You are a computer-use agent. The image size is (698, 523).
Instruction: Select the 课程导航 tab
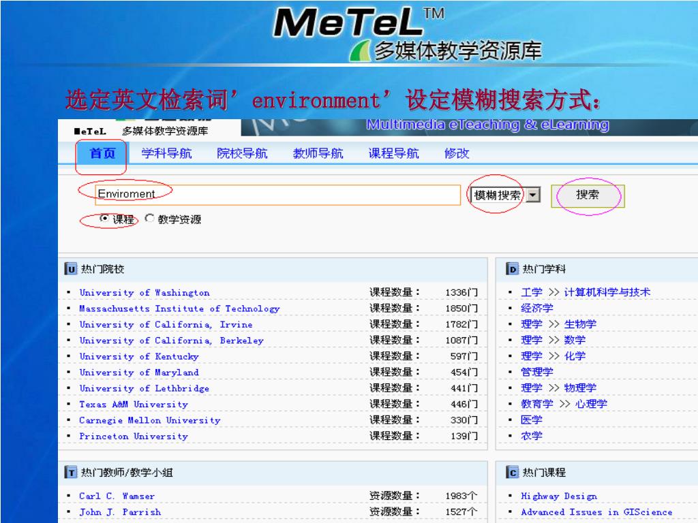[393, 153]
